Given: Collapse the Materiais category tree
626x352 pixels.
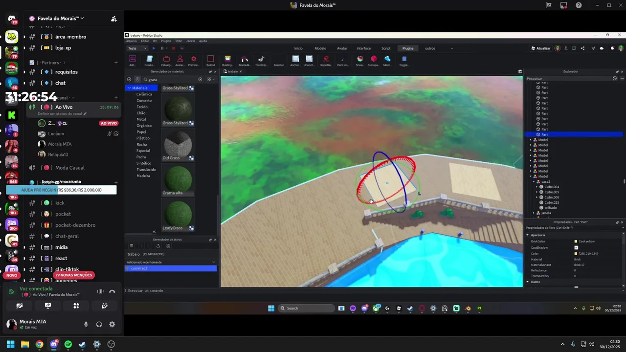Looking at the screenshot, I should click(129, 88).
